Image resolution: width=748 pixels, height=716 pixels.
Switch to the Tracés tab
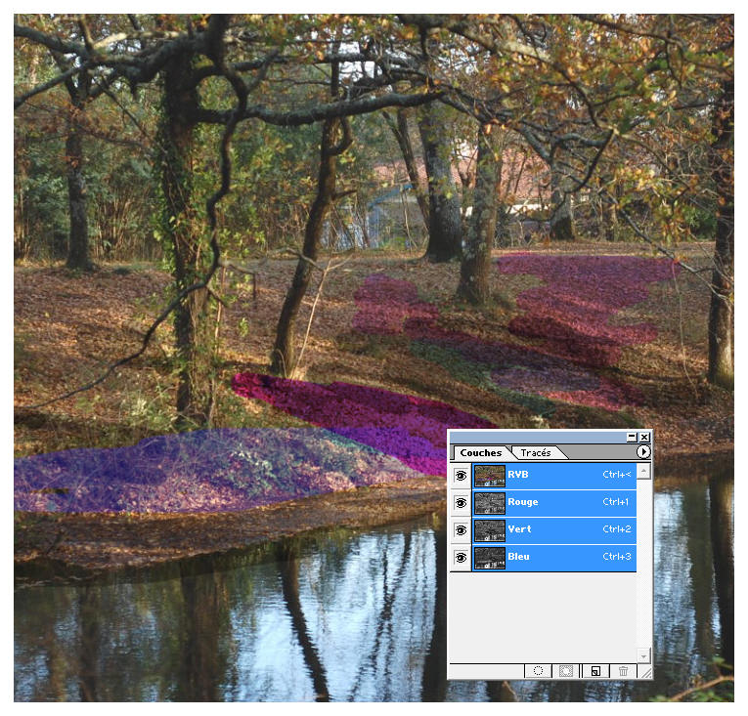click(536, 453)
